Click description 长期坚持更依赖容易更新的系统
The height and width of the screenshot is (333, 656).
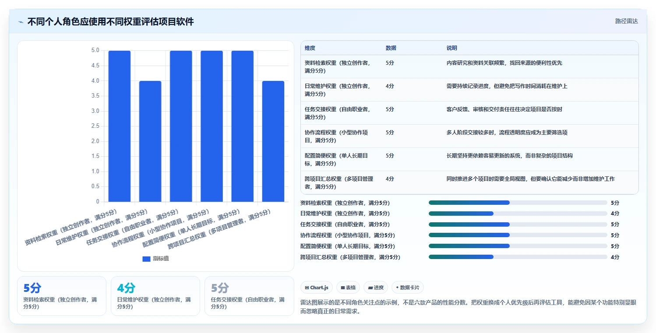tap(510, 156)
